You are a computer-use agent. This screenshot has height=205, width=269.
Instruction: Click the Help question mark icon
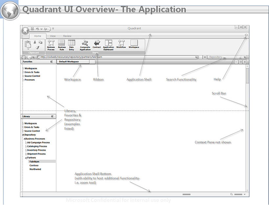point(246,36)
